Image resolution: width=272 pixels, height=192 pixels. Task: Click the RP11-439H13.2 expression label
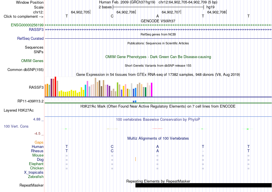[30, 101]
